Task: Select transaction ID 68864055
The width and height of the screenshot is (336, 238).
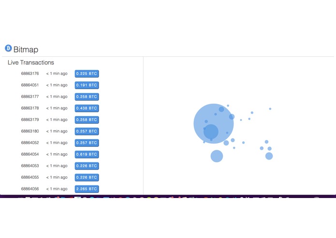Action: pyautogui.click(x=30, y=177)
